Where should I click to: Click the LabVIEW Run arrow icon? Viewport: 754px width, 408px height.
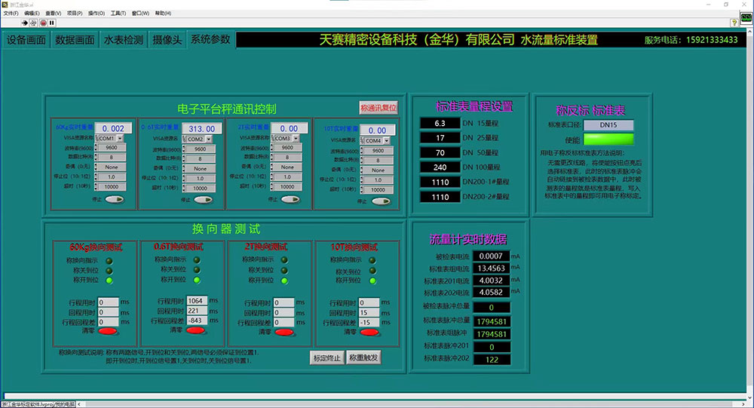[24, 23]
